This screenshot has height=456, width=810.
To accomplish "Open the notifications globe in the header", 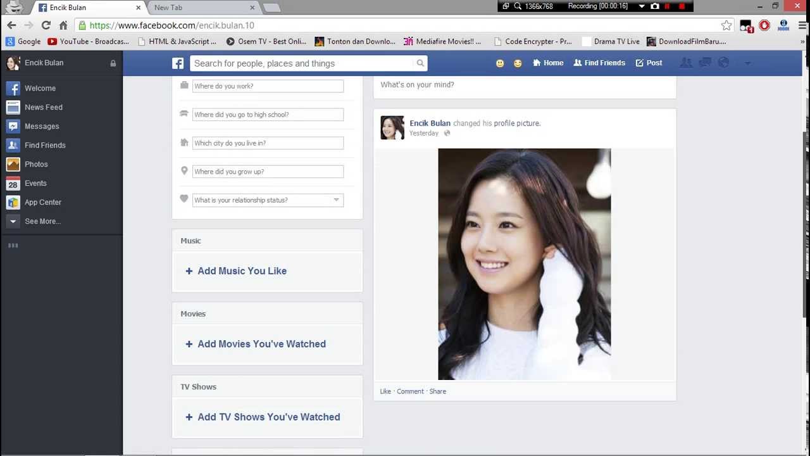I will coord(723,63).
